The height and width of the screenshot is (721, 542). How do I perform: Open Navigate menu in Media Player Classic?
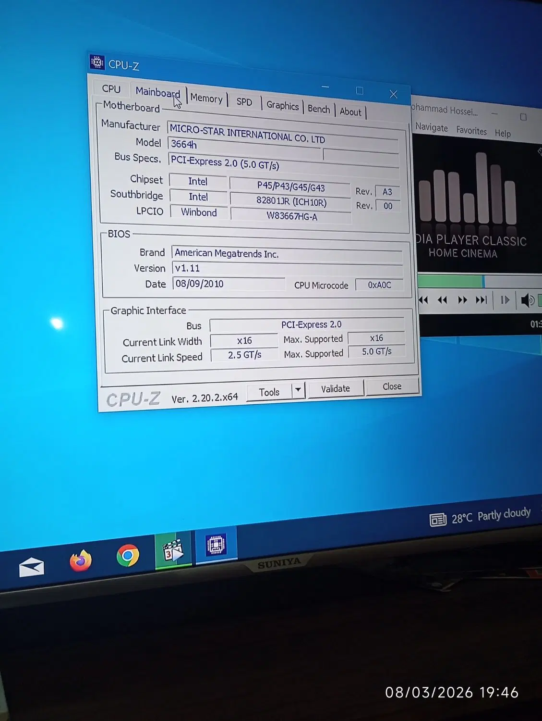(432, 127)
